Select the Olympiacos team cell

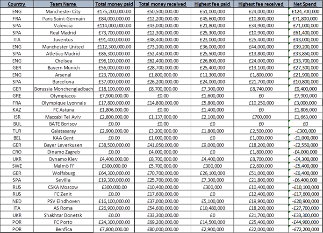click(63, 96)
